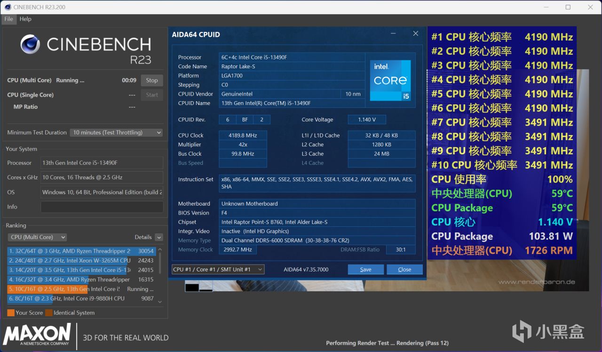Click the Close button in AIDA64 CPUID

point(404,270)
